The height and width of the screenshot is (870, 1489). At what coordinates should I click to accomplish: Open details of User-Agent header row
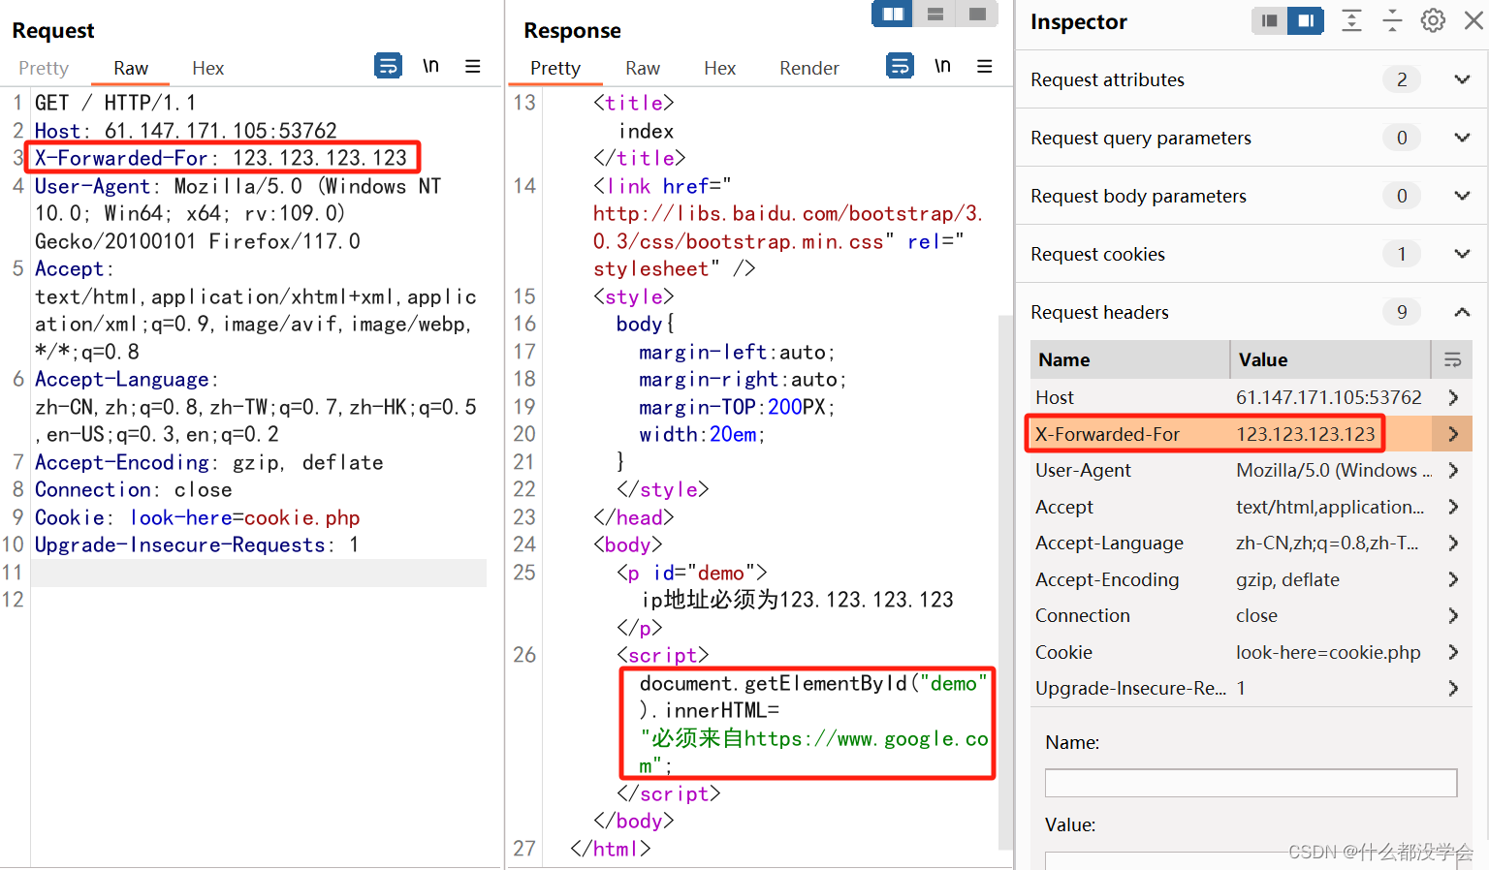(1453, 470)
